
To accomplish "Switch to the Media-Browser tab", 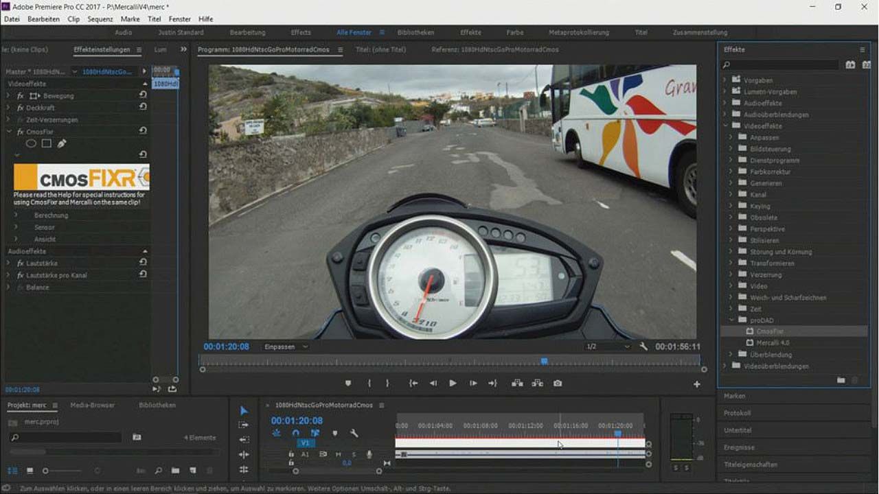I will [93, 405].
